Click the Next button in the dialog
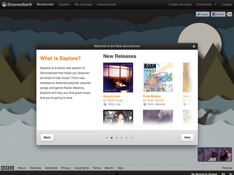This screenshot has height=175, width=234. (x=187, y=138)
